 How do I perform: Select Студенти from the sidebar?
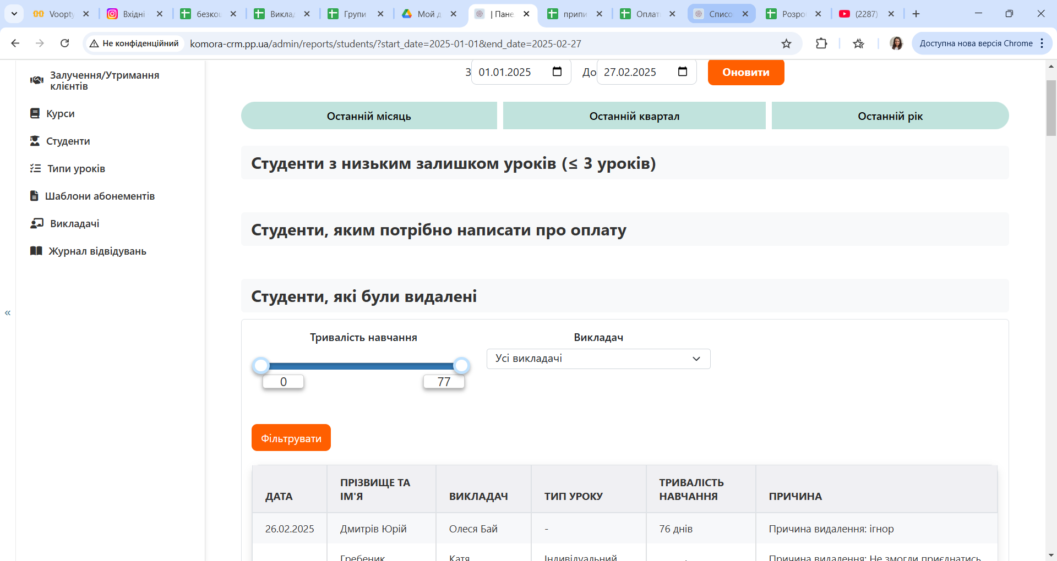[x=68, y=141]
